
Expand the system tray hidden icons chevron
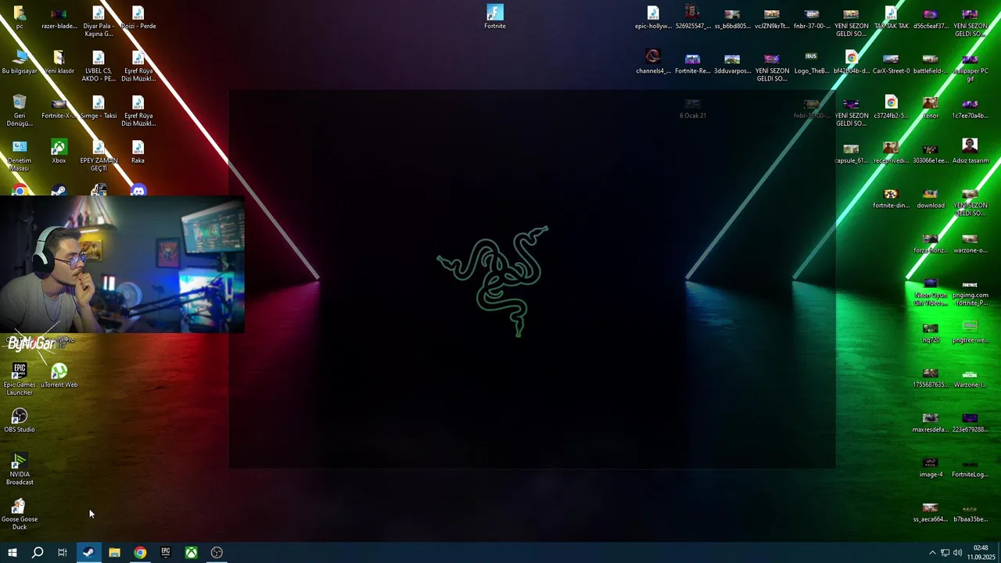click(x=931, y=553)
